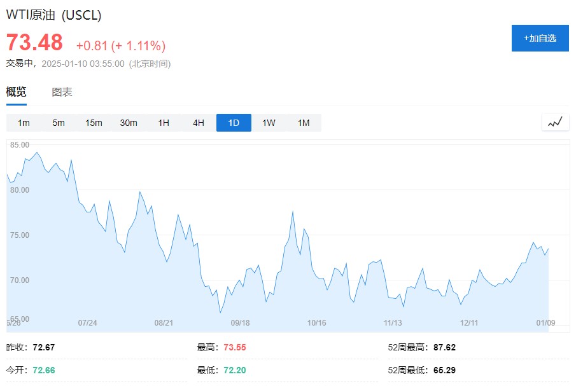Choose the 5m interval button
This screenshot has height=386, width=576.
pyautogui.click(x=59, y=123)
